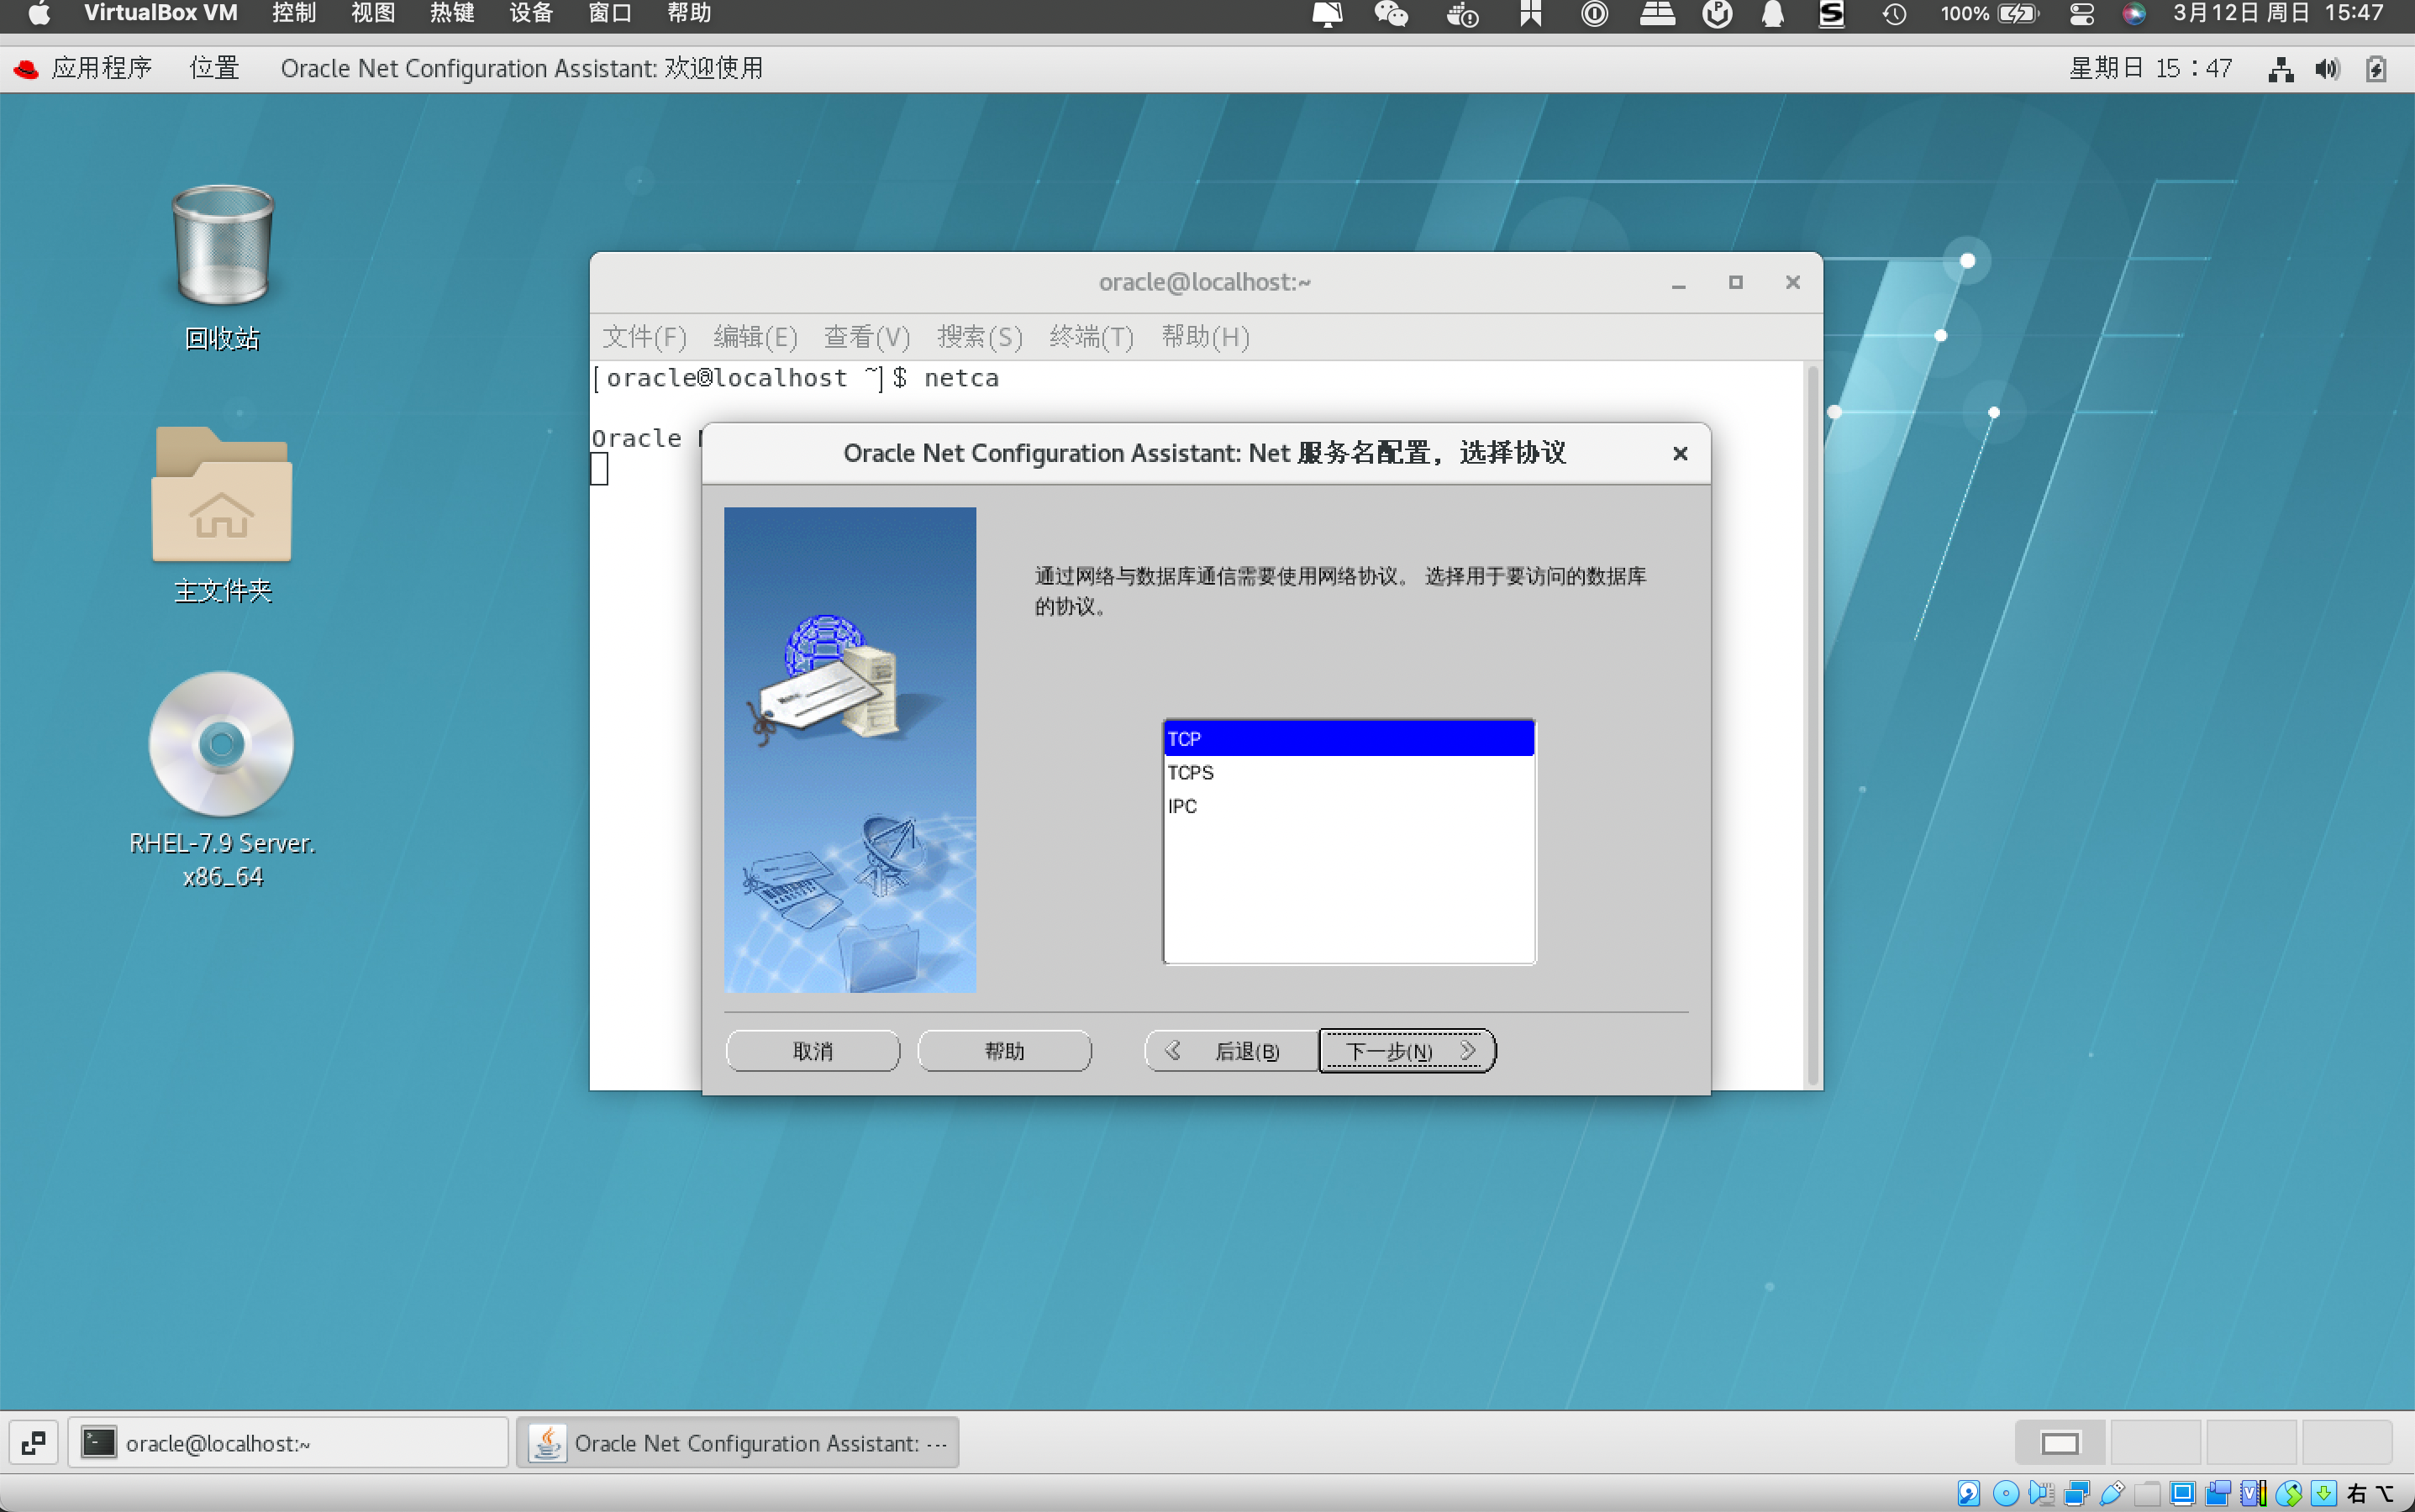
Task: Open GNOME 应用程序 menu
Action: tap(101, 68)
